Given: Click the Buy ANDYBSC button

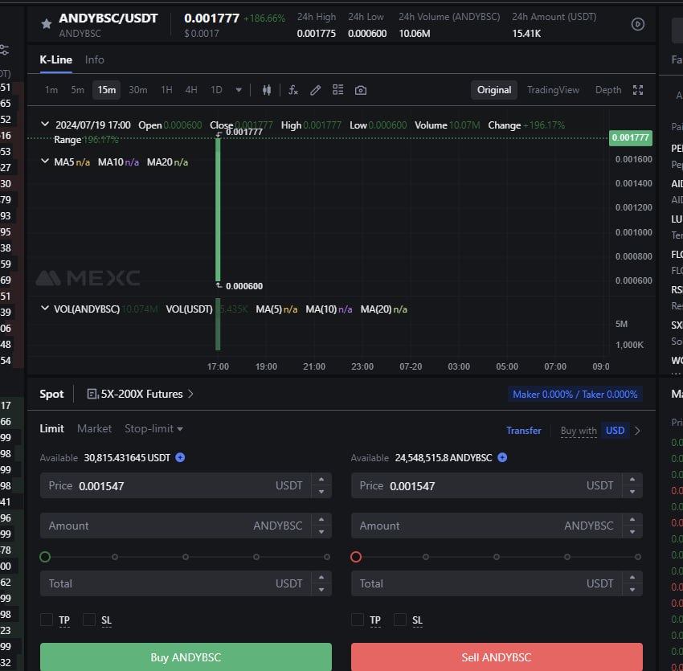Looking at the screenshot, I should 186,657.
